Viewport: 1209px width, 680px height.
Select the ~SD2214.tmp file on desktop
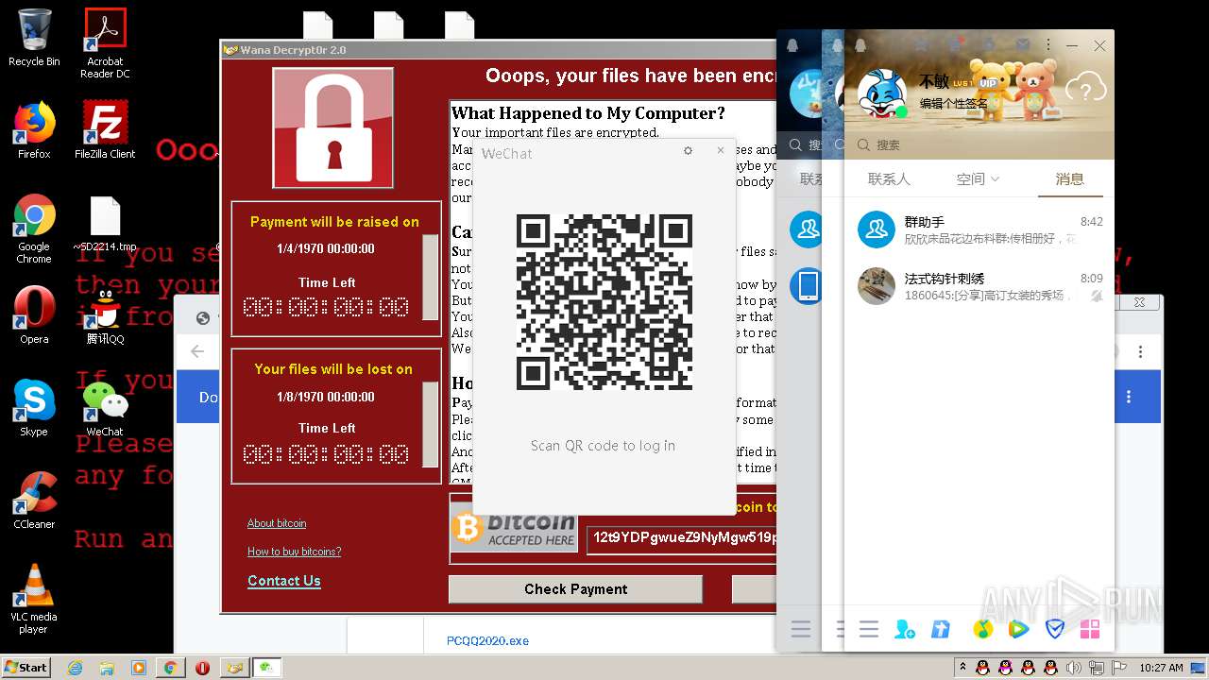pos(105,224)
